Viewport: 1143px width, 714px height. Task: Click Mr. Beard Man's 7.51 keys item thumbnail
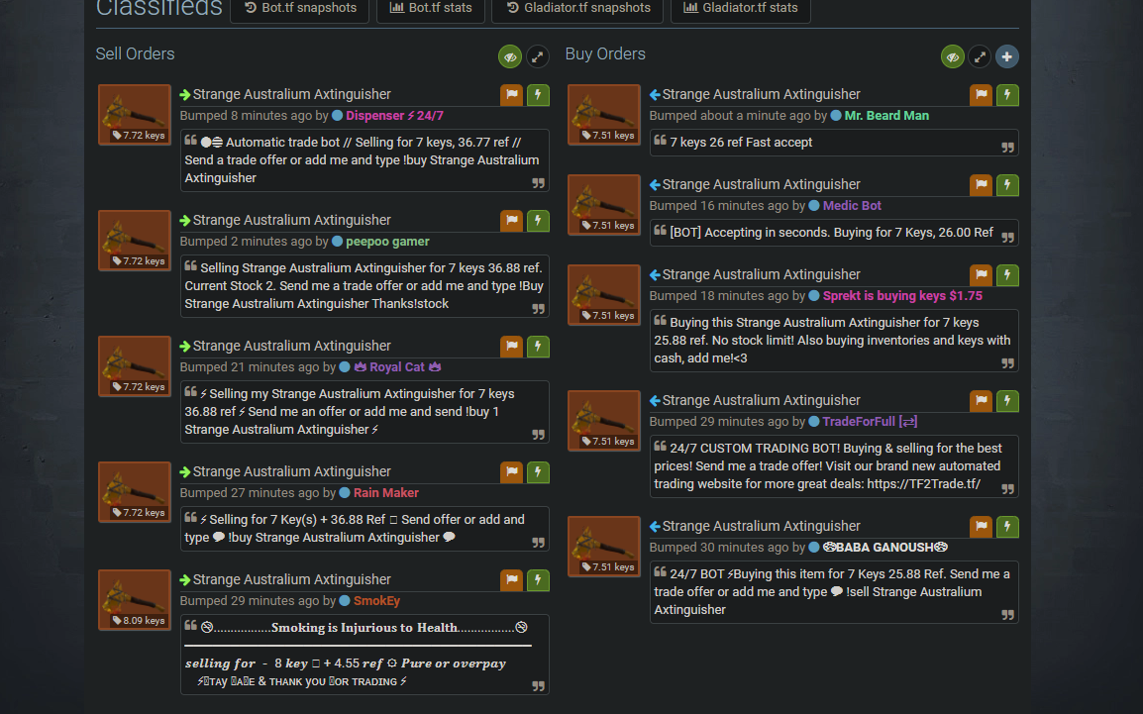pos(604,115)
